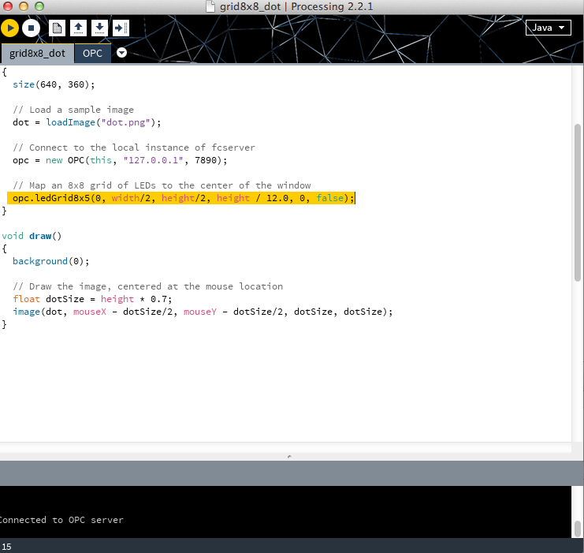This screenshot has height=553, width=584.
Task: Click the float dotSize line
Action: [x=92, y=299]
